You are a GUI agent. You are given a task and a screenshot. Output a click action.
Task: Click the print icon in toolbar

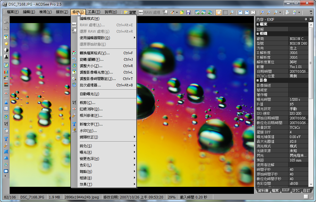pyautogui.click(x=287, y=12)
